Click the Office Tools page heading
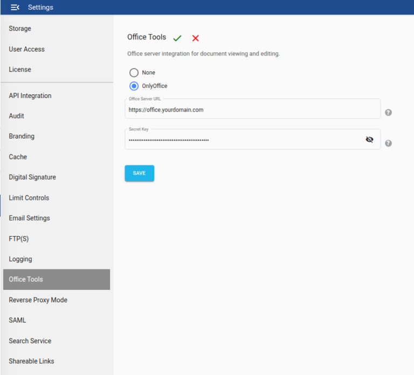Screen dimensions: 414x375 click(x=147, y=37)
